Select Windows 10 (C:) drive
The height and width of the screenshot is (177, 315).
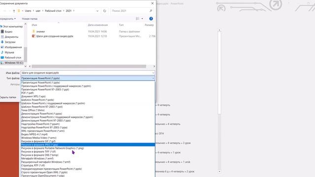click(14, 63)
